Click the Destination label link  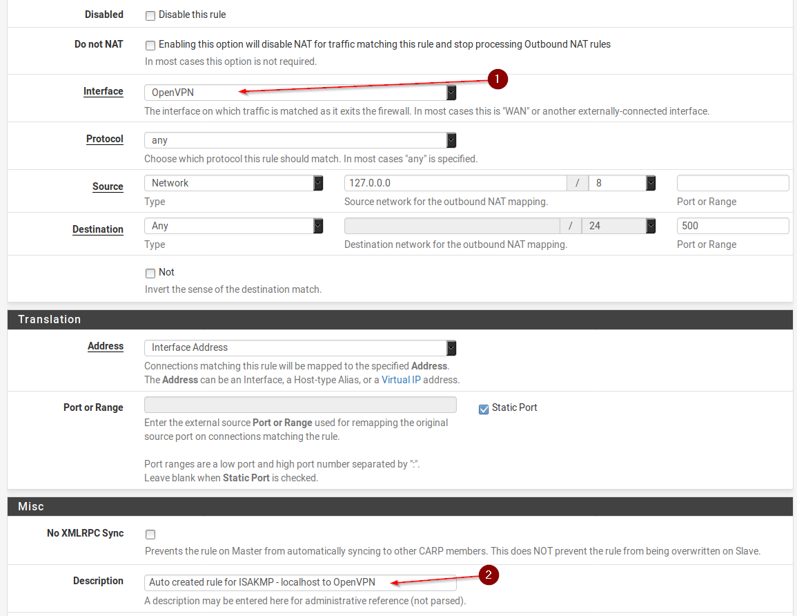click(98, 229)
